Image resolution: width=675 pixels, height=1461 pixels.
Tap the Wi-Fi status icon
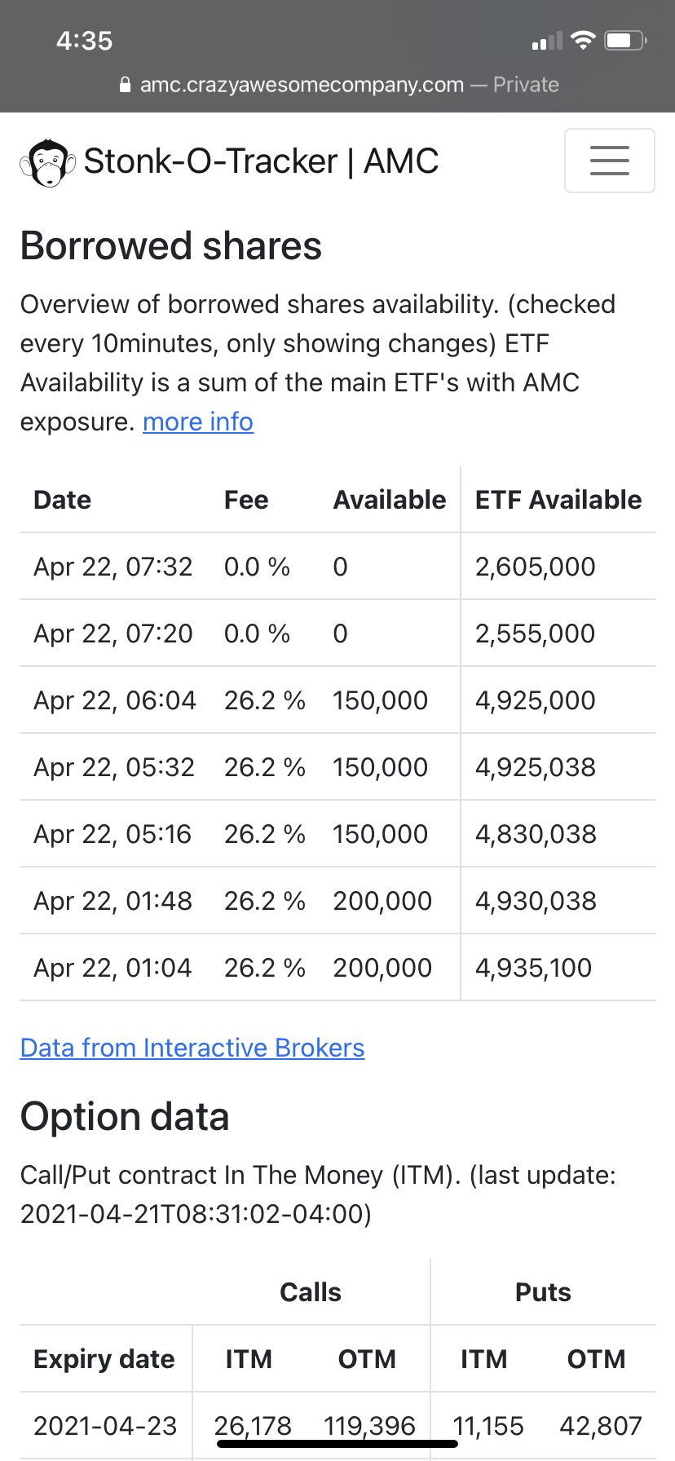click(583, 41)
